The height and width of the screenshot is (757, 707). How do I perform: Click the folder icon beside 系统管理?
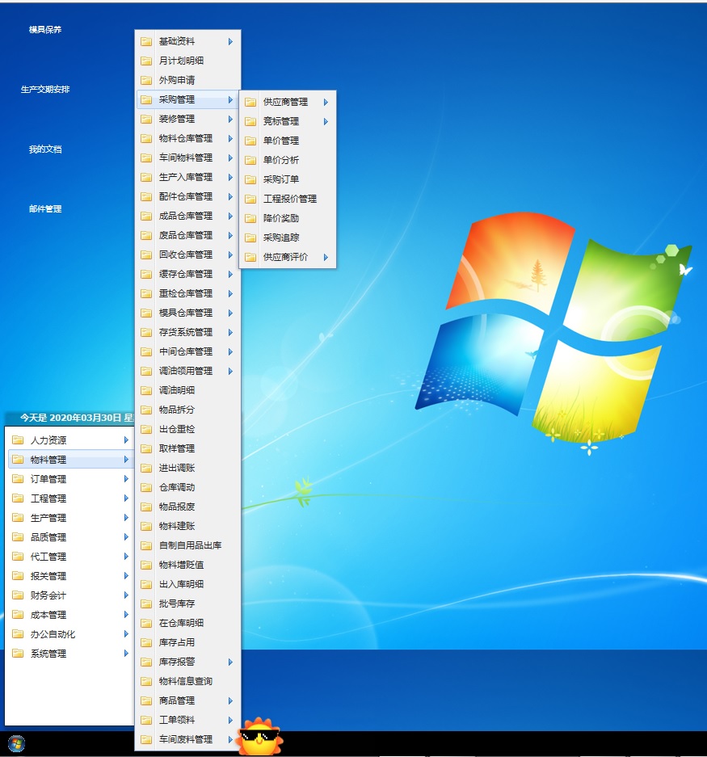pos(18,654)
